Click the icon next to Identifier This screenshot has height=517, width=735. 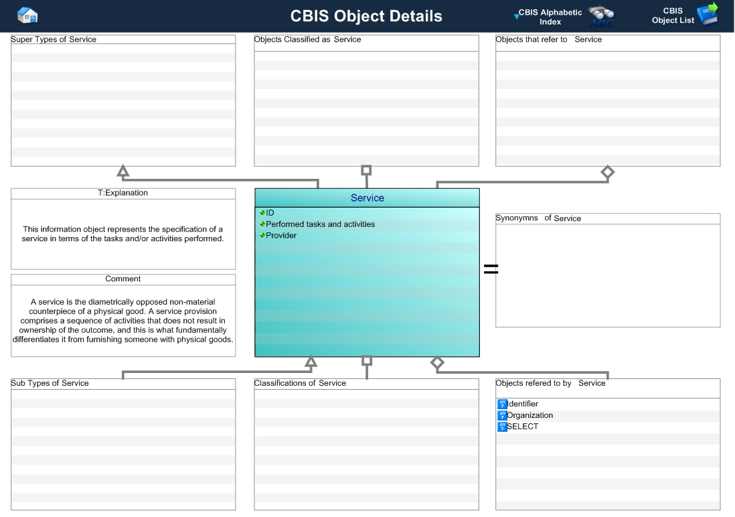502,404
